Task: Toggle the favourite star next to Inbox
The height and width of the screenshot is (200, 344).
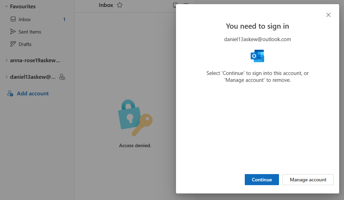Action: (x=120, y=5)
